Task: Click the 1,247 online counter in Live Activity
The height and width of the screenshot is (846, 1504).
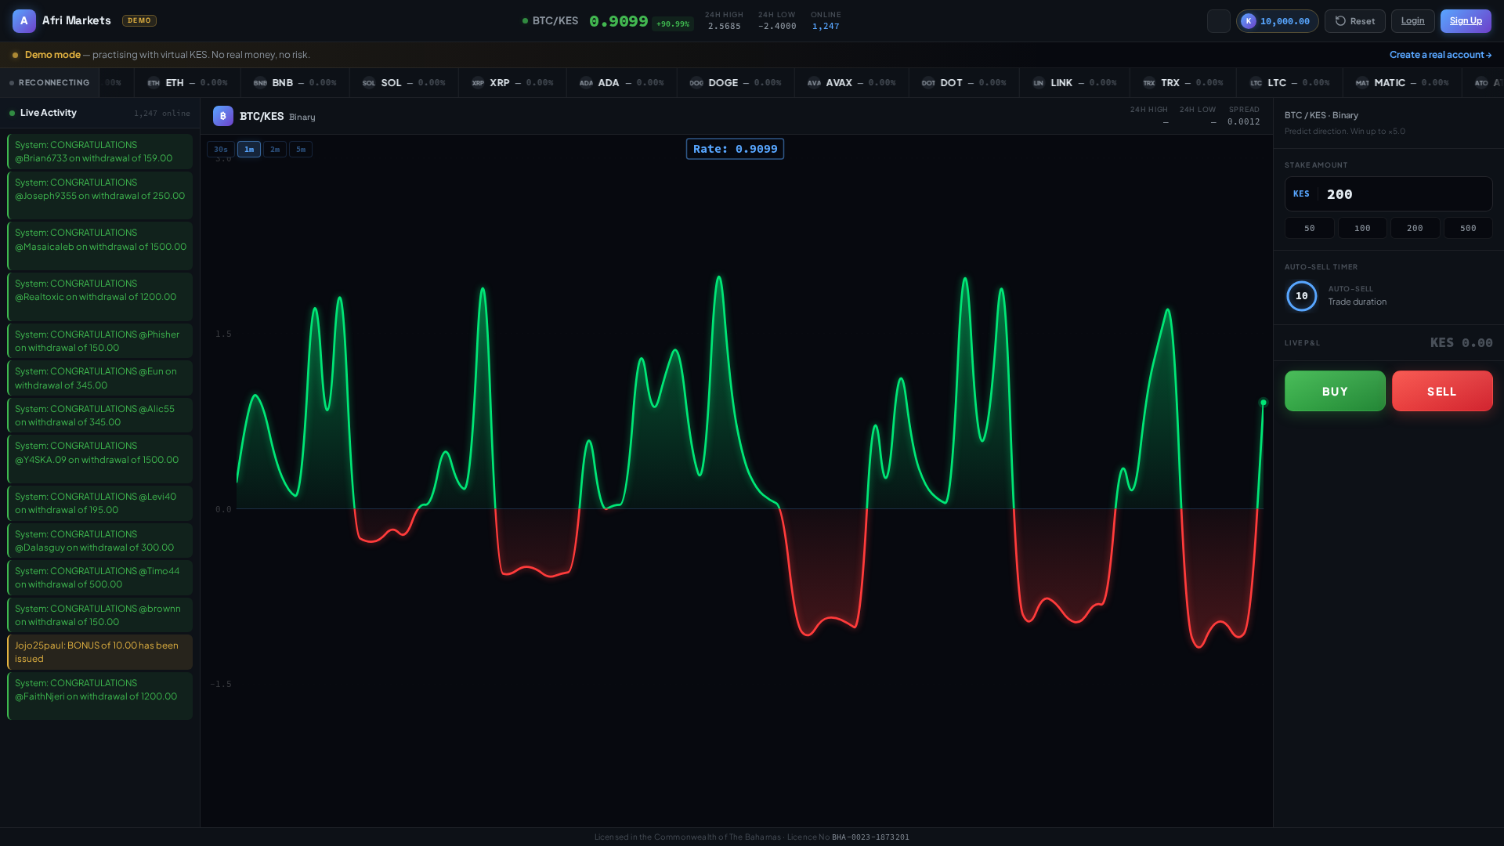Action: click(162, 114)
